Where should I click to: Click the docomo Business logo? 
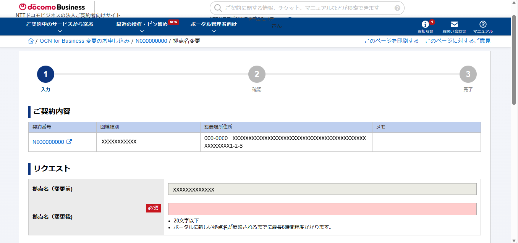tap(52, 7)
